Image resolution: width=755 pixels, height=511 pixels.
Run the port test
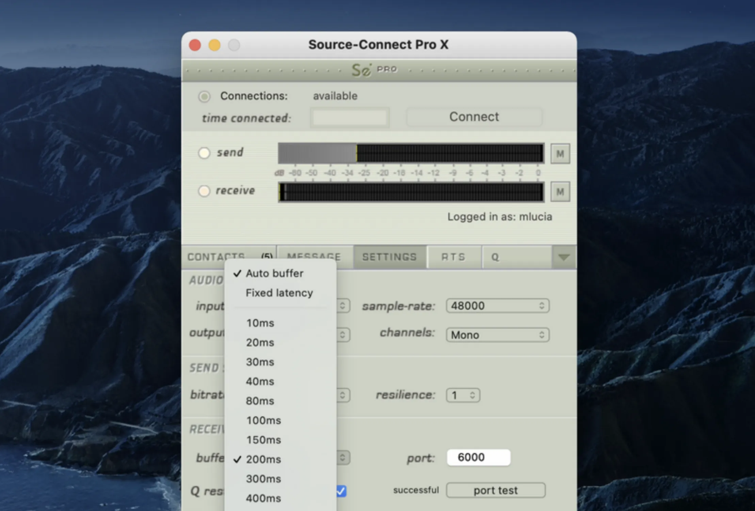[496, 490]
